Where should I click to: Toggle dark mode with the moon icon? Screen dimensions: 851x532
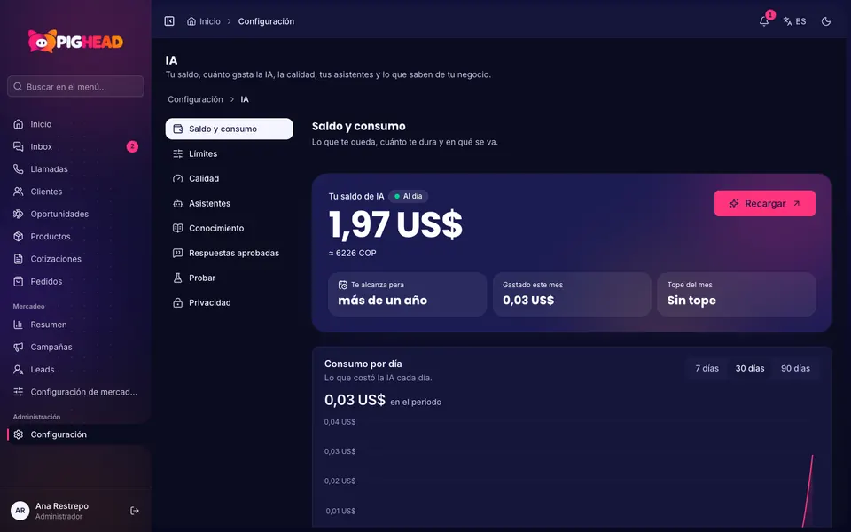click(x=826, y=21)
